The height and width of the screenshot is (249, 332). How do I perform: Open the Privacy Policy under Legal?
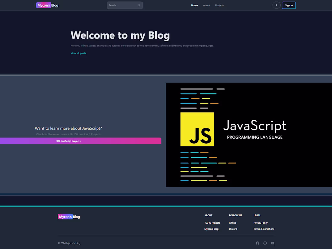point(260,222)
